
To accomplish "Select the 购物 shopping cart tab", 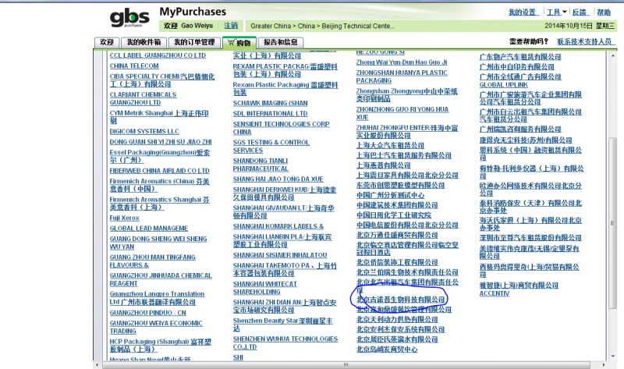I will (239, 43).
